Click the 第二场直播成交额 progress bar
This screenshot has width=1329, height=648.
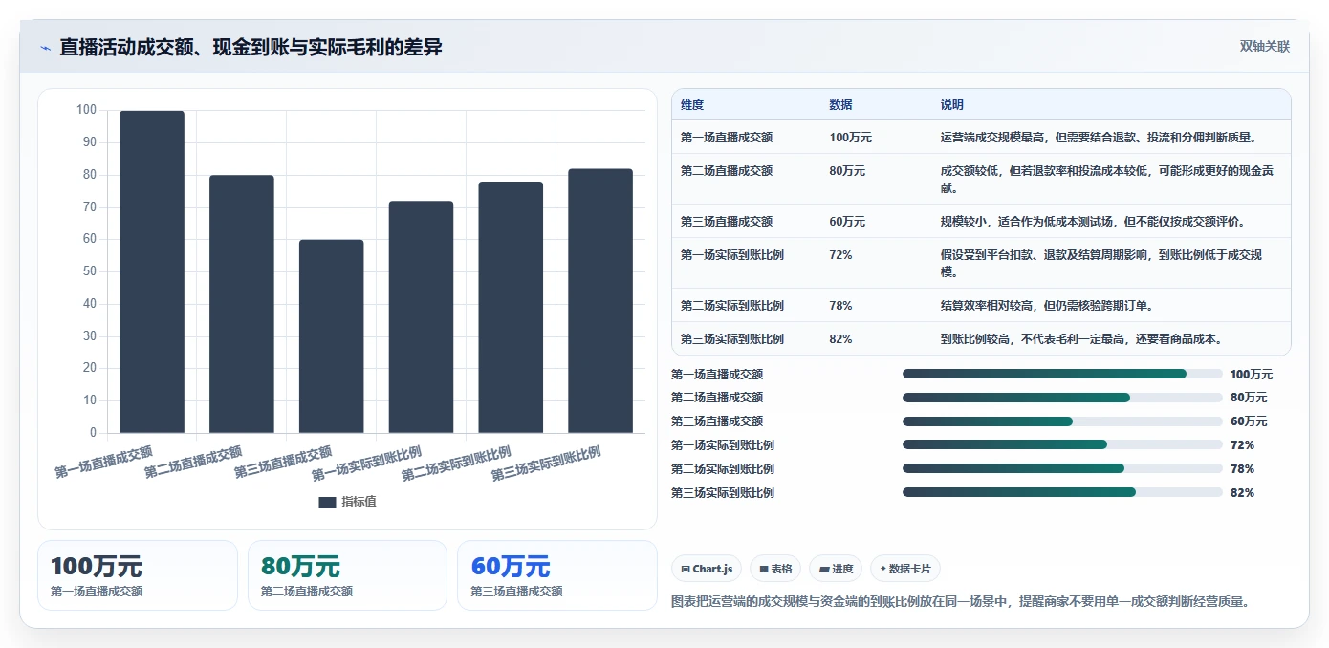(x=1062, y=398)
